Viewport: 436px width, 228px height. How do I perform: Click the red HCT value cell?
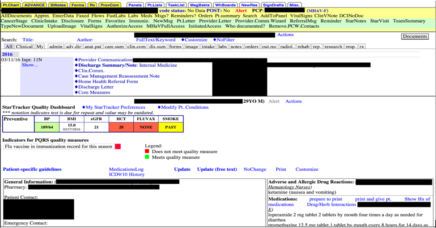(121, 127)
